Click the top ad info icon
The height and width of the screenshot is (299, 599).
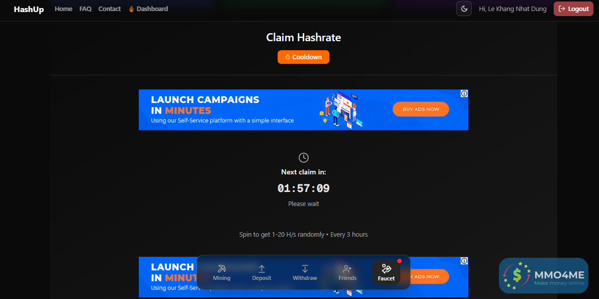464,93
